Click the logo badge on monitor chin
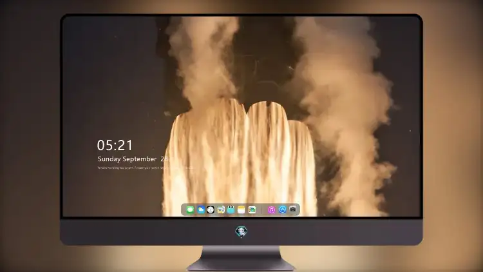The height and width of the screenshot is (272, 483). coord(241,231)
